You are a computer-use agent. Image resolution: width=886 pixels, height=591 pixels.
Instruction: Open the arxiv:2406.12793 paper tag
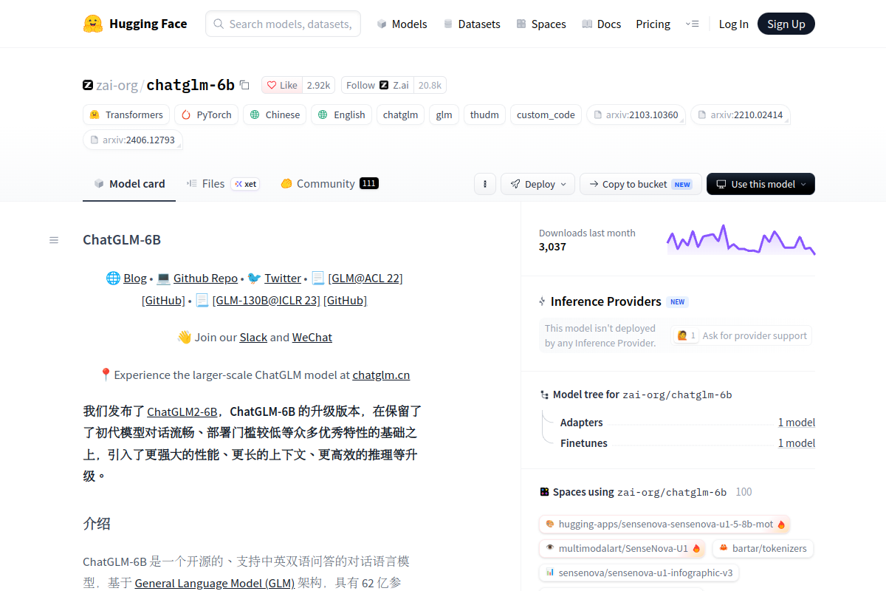(x=133, y=140)
